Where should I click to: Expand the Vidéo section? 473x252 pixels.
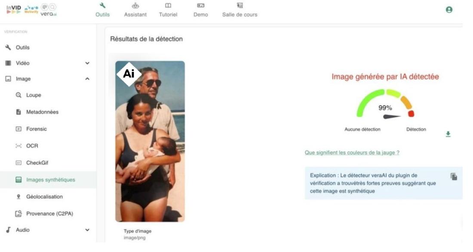coord(87,63)
